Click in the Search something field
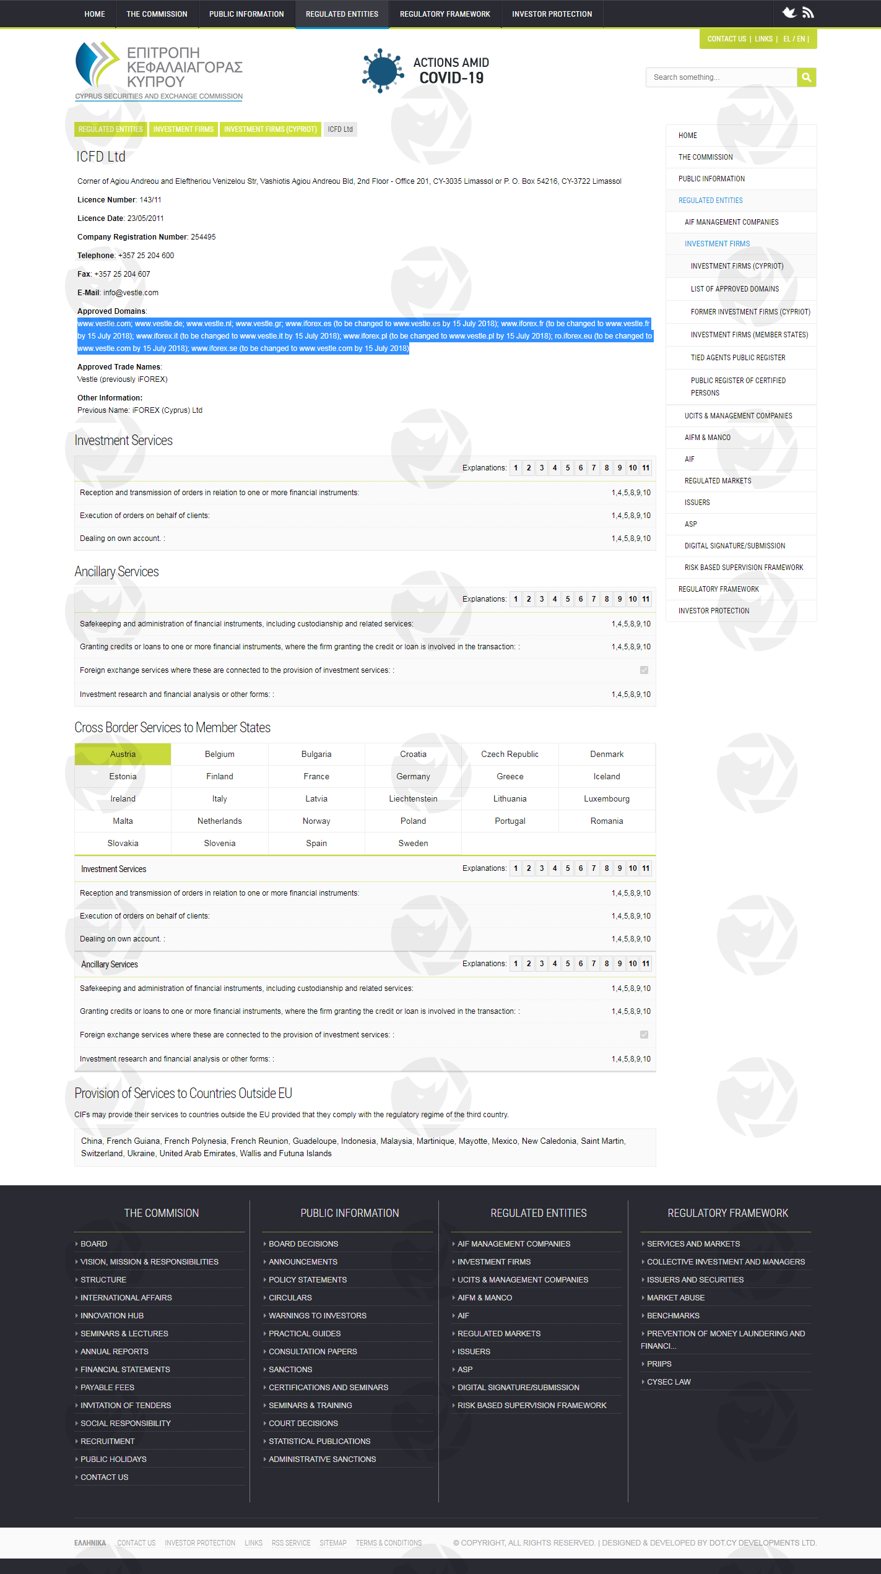The image size is (881, 1574). point(721,77)
